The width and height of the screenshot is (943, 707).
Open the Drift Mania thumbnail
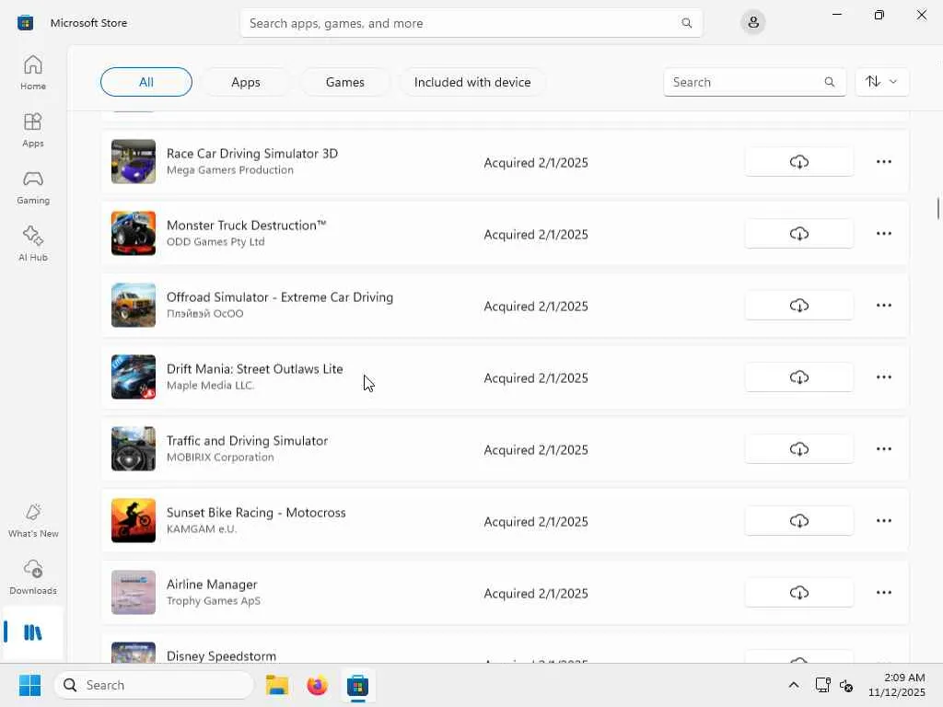point(134,377)
